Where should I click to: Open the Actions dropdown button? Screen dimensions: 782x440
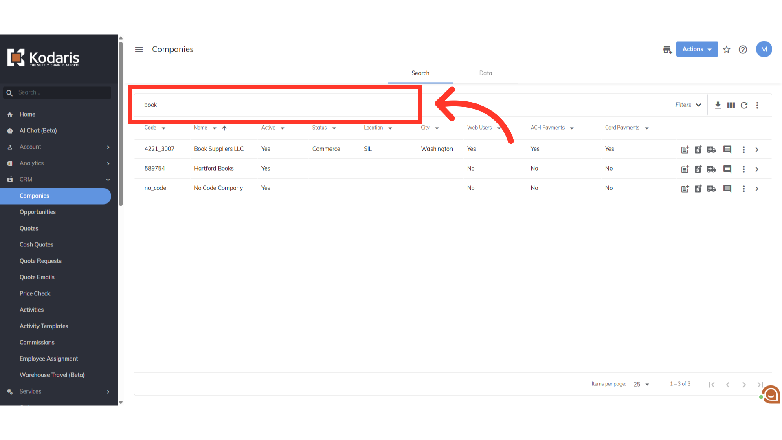tap(697, 49)
